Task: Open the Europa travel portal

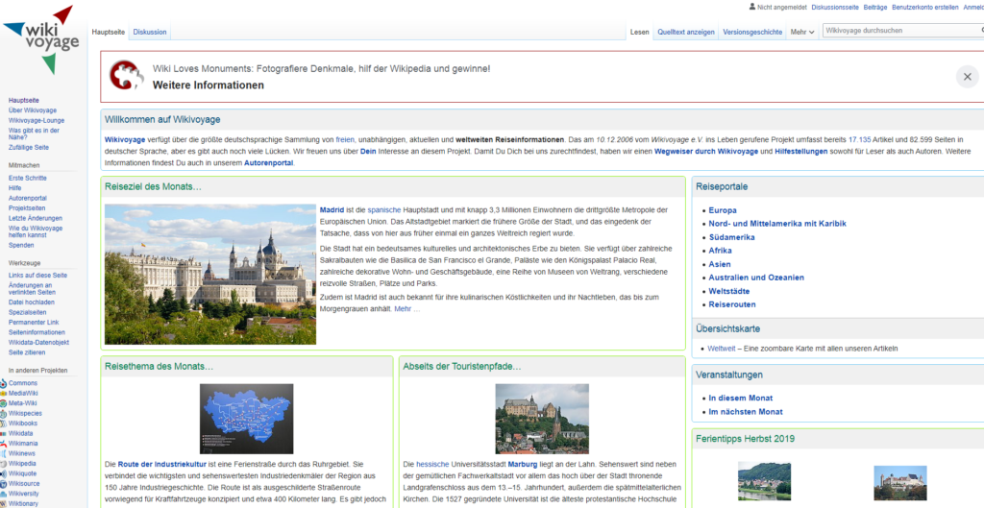Action: (x=723, y=210)
